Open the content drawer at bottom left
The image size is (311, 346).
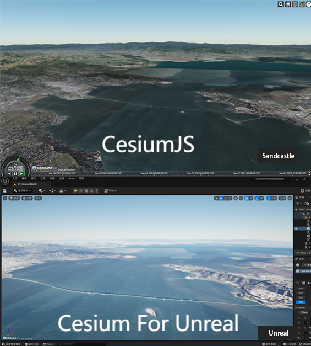[12, 344]
